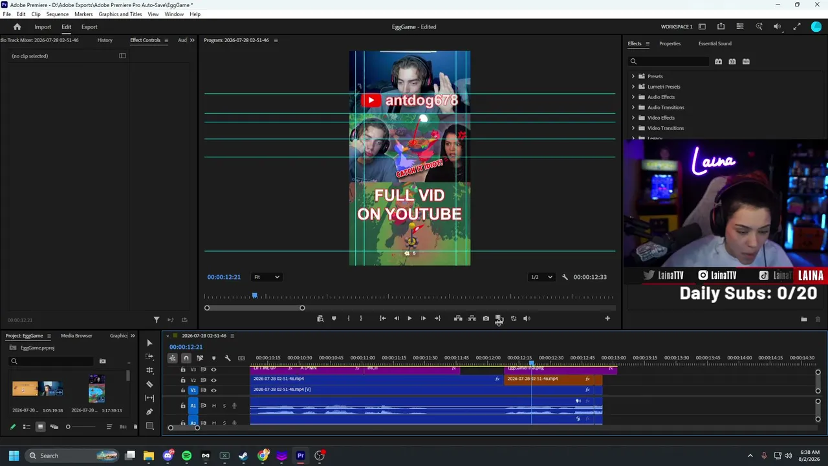Viewport: 828px width, 466px height.
Task: Select the Selection arrow tool
Action: [x=149, y=343]
